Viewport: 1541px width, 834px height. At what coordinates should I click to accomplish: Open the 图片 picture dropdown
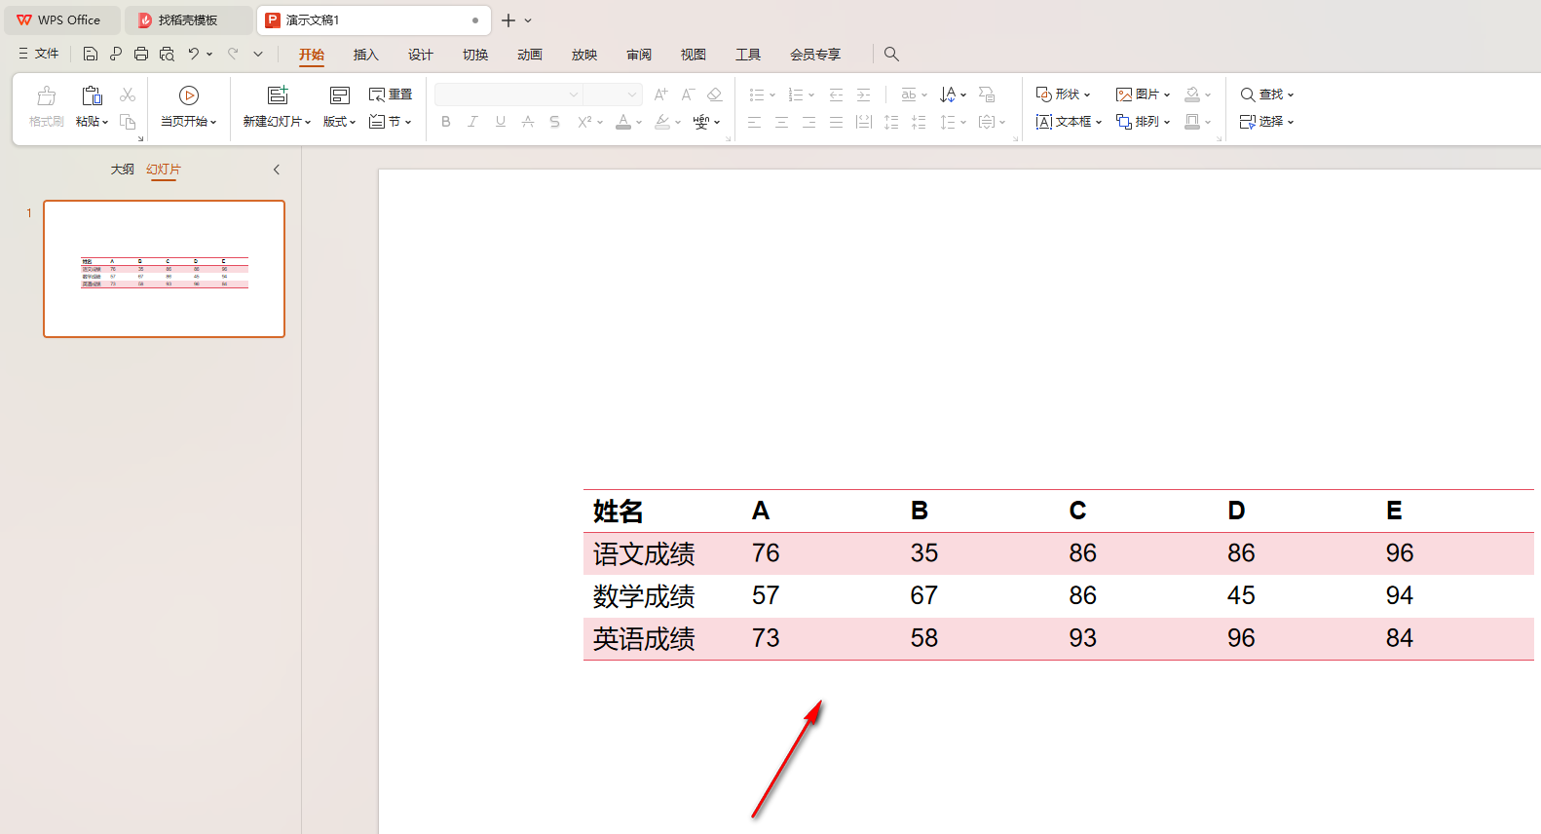point(1143,95)
